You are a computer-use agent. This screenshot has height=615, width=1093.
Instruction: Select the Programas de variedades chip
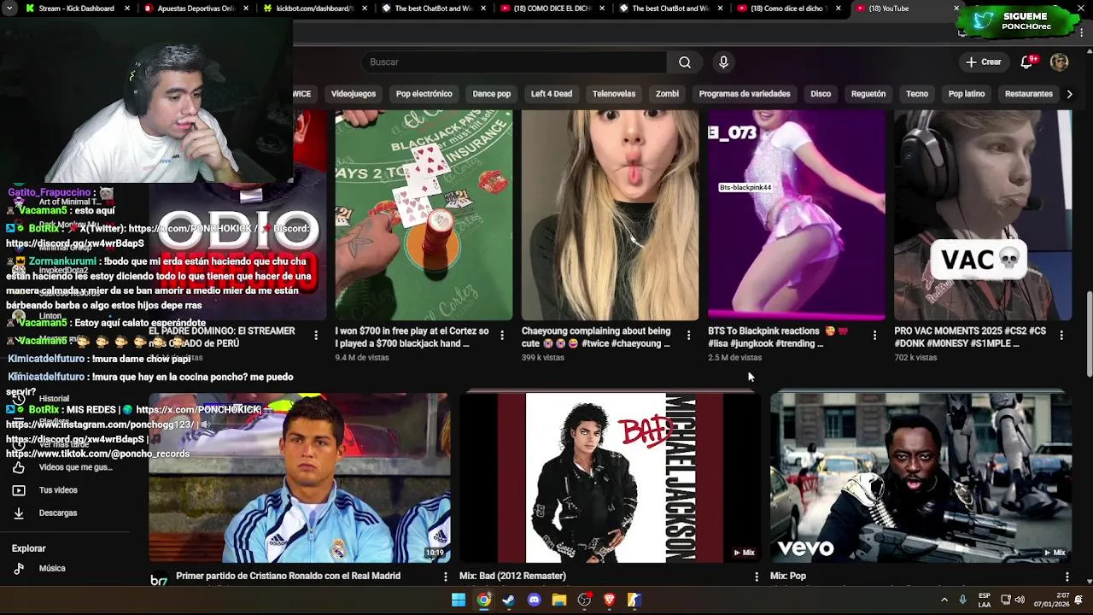click(745, 94)
